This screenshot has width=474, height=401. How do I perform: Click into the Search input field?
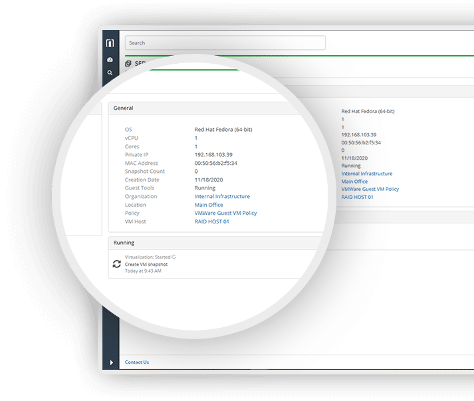point(225,43)
